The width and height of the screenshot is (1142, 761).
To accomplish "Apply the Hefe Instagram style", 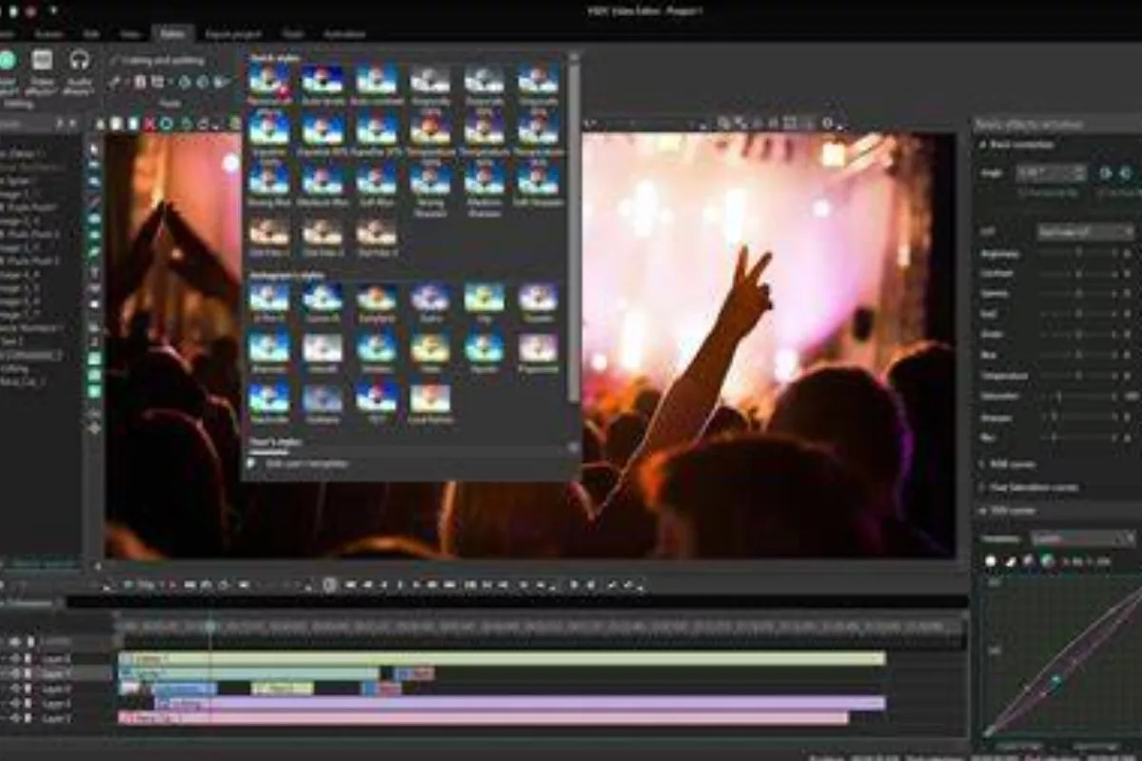I will [x=430, y=351].
